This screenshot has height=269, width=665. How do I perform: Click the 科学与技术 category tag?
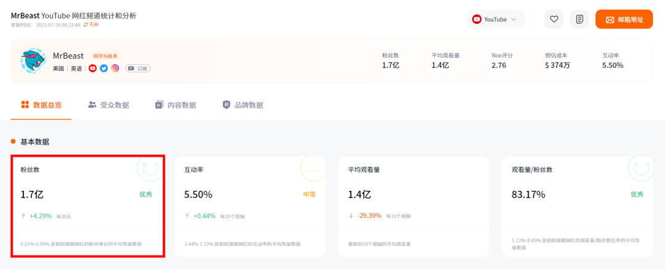[105, 56]
